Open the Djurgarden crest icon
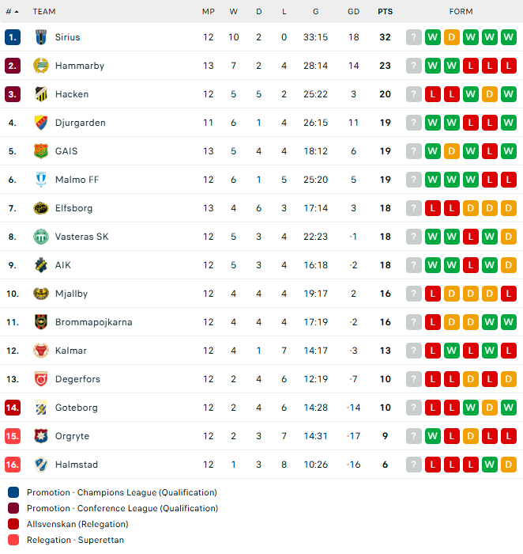523x554 pixels. [41, 123]
